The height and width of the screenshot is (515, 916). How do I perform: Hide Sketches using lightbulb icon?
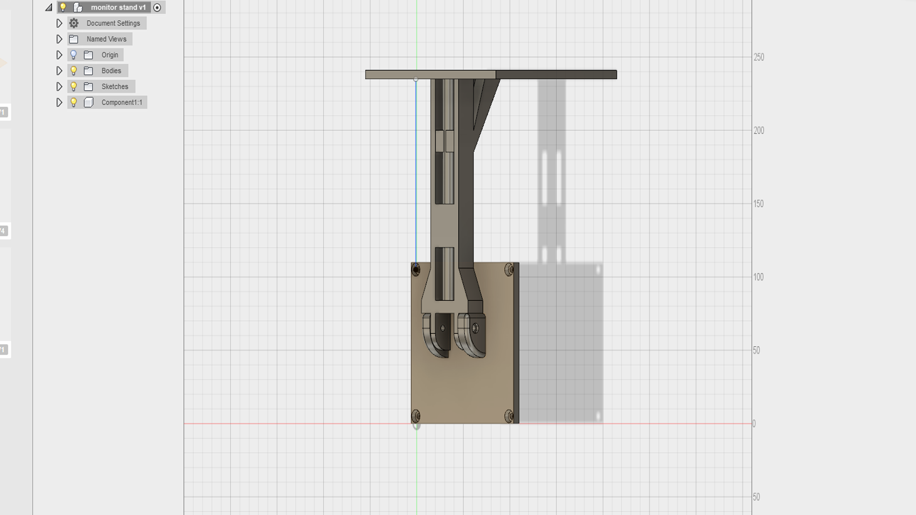tap(73, 86)
